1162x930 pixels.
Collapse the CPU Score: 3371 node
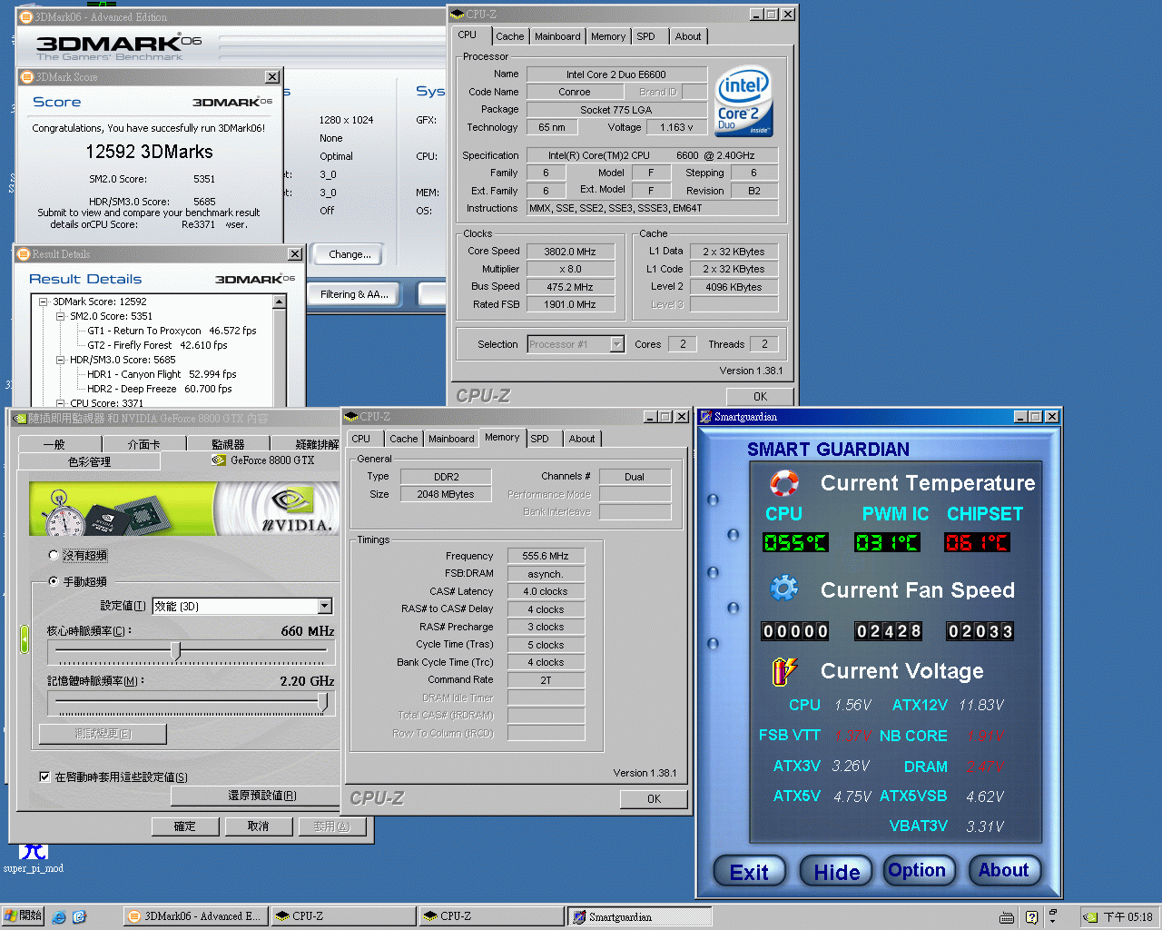click(60, 403)
